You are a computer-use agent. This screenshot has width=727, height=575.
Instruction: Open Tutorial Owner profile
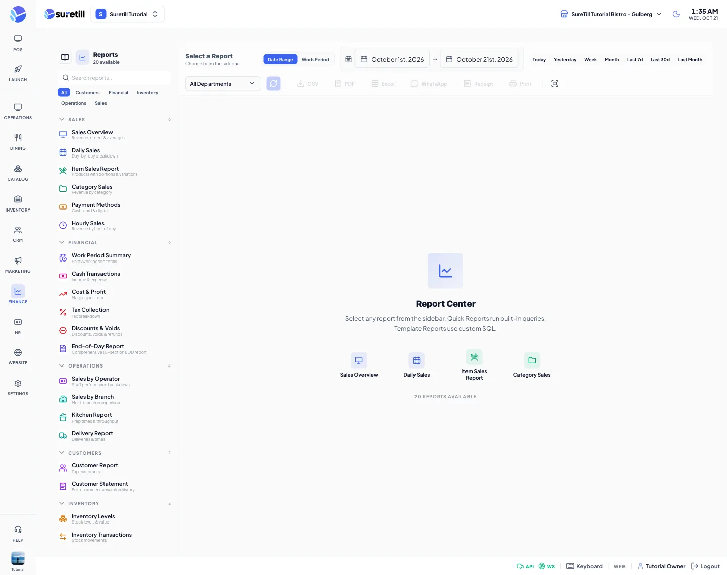point(661,566)
